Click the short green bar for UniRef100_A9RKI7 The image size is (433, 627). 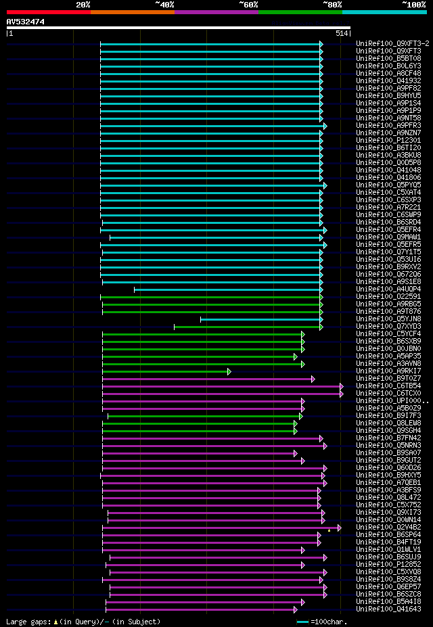pos(166,372)
